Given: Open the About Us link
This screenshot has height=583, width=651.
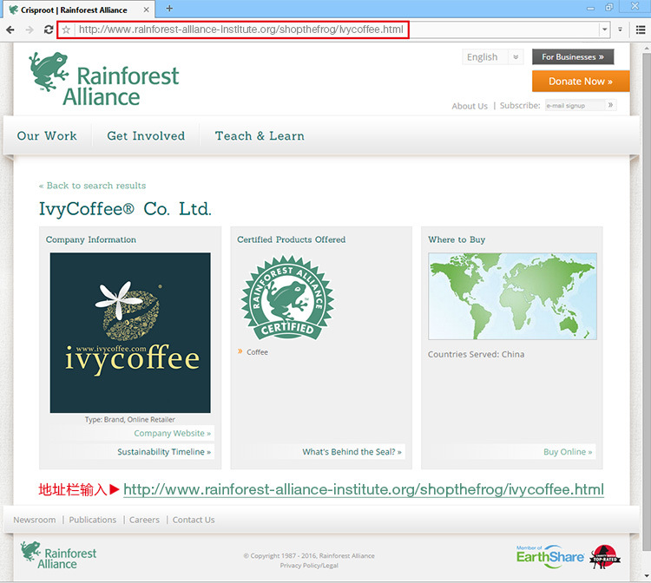Looking at the screenshot, I should (x=470, y=106).
